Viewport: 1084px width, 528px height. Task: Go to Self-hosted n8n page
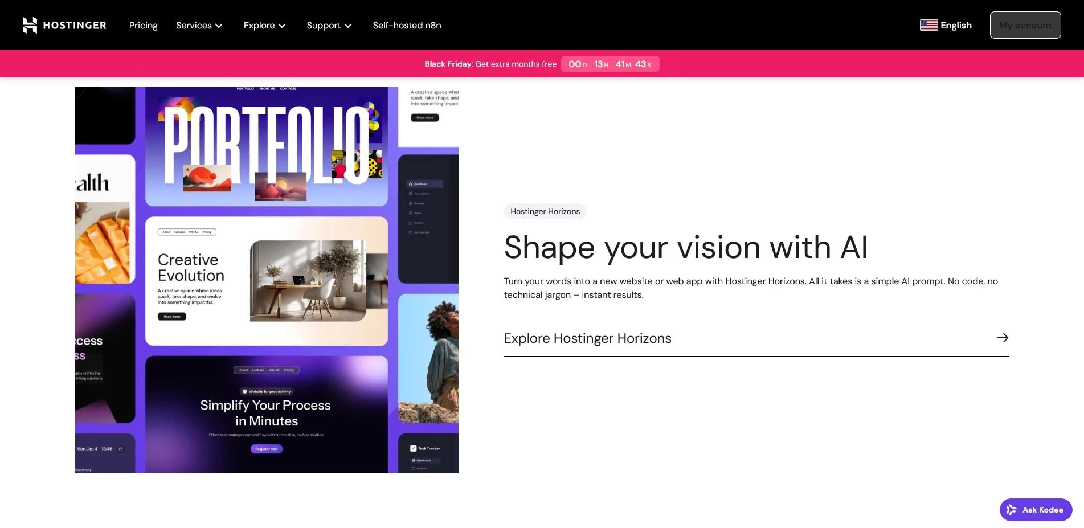coord(407,25)
